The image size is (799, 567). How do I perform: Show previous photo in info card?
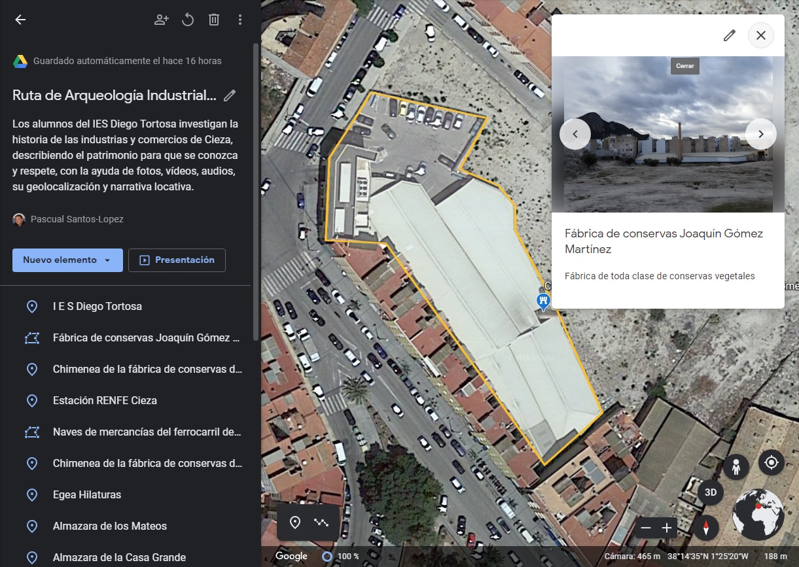tap(575, 134)
